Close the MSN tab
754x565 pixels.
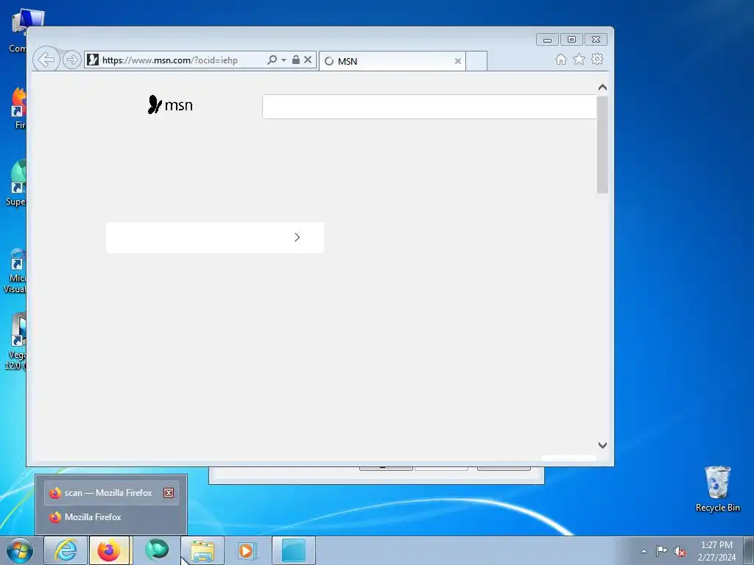458,61
